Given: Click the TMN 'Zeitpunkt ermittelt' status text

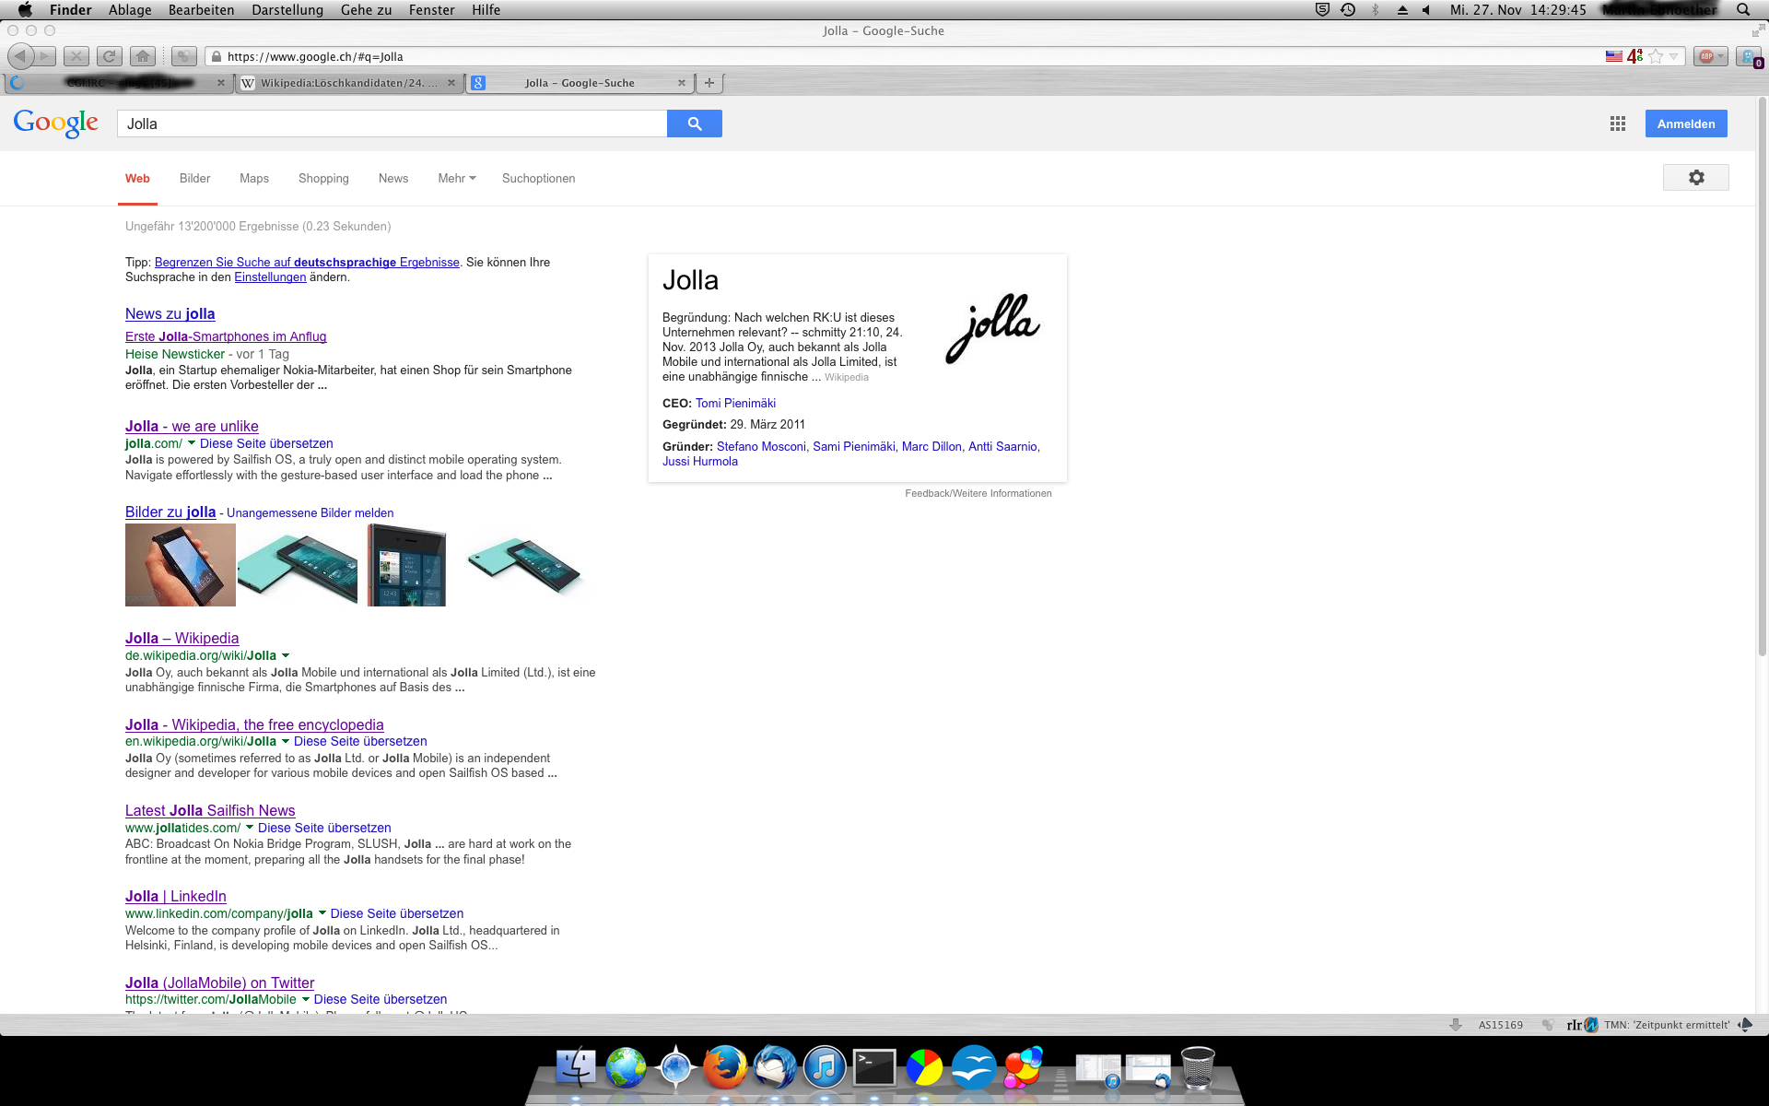Looking at the screenshot, I should 1666,1025.
